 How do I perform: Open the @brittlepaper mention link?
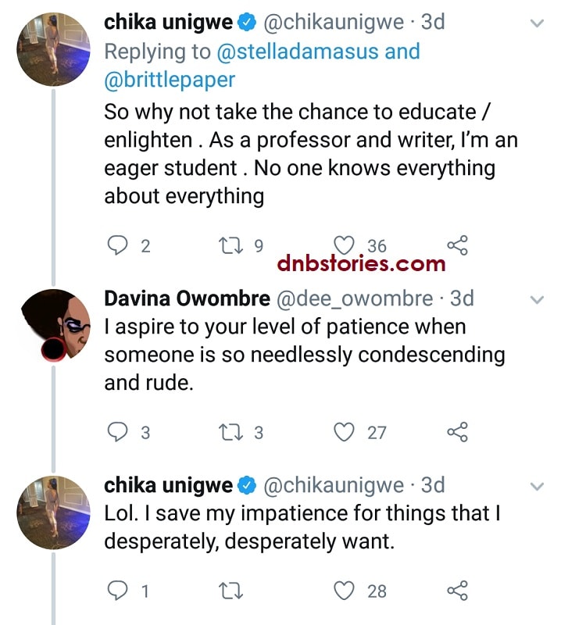coord(170,80)
